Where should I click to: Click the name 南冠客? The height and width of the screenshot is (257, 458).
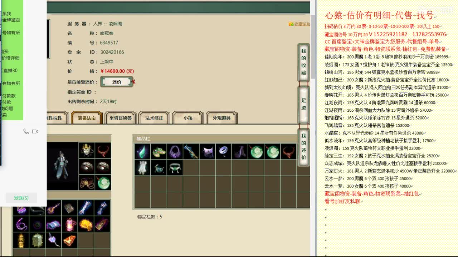[107, 33]
